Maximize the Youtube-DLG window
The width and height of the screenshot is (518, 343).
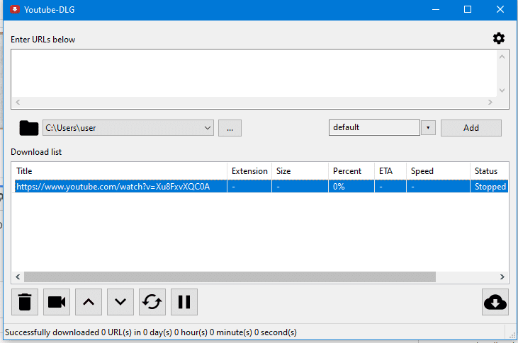point(468,10)
